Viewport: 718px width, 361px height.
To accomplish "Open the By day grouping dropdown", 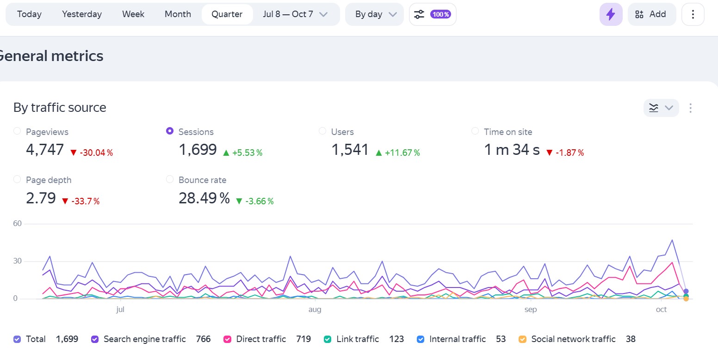I will click(376, 14).
